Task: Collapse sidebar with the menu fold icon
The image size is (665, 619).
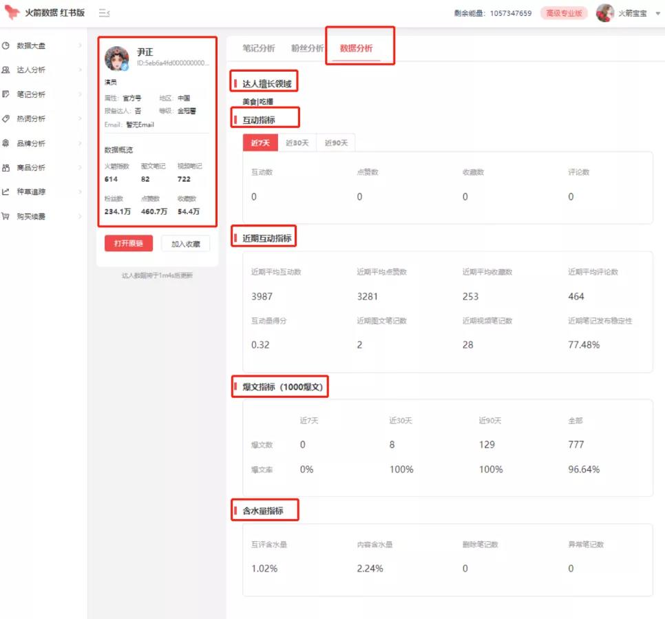Action: (x=105, y=12)
